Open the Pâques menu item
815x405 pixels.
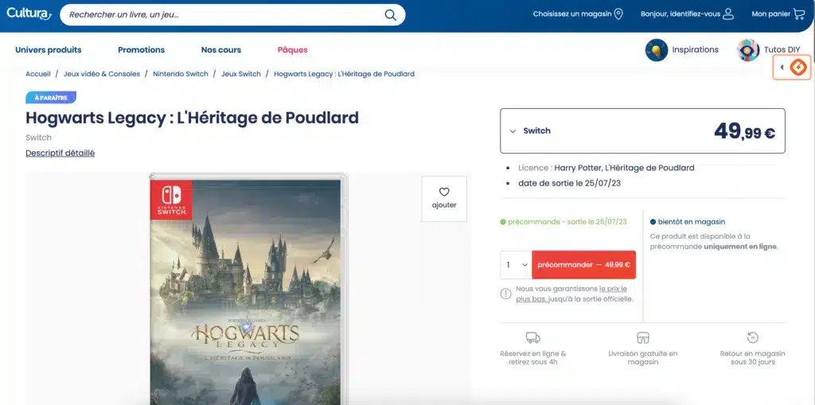pos(292,50)
